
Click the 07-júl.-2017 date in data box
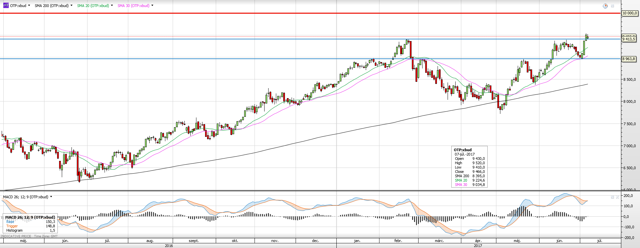point(464,154)
